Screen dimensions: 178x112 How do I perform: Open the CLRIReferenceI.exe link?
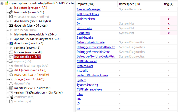coord(89,89)
